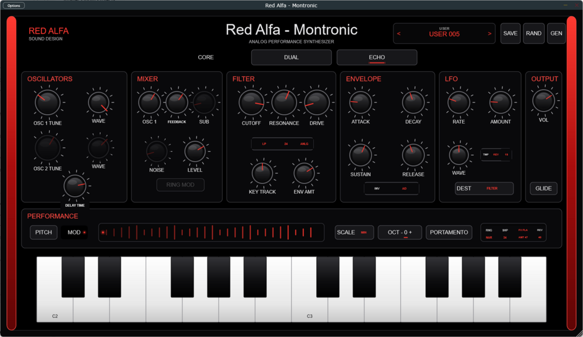
Task: Switch to the DUAL tab
Action: 291,57
